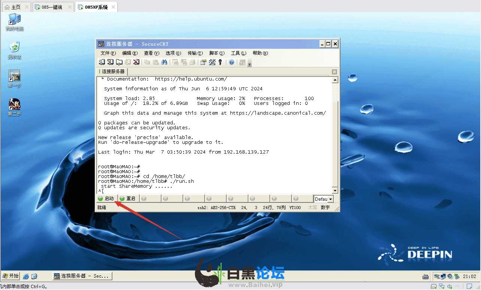The image size is (481, 290).
Task: Switch to the 085一键端 VM tab
Action: tap(53, 7)
